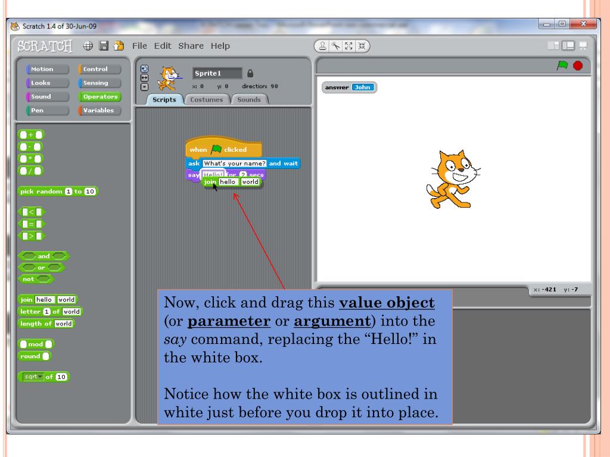Click the globe language icon
The height and width of the screenshot is (457, 610).
[x=88, y=46]
